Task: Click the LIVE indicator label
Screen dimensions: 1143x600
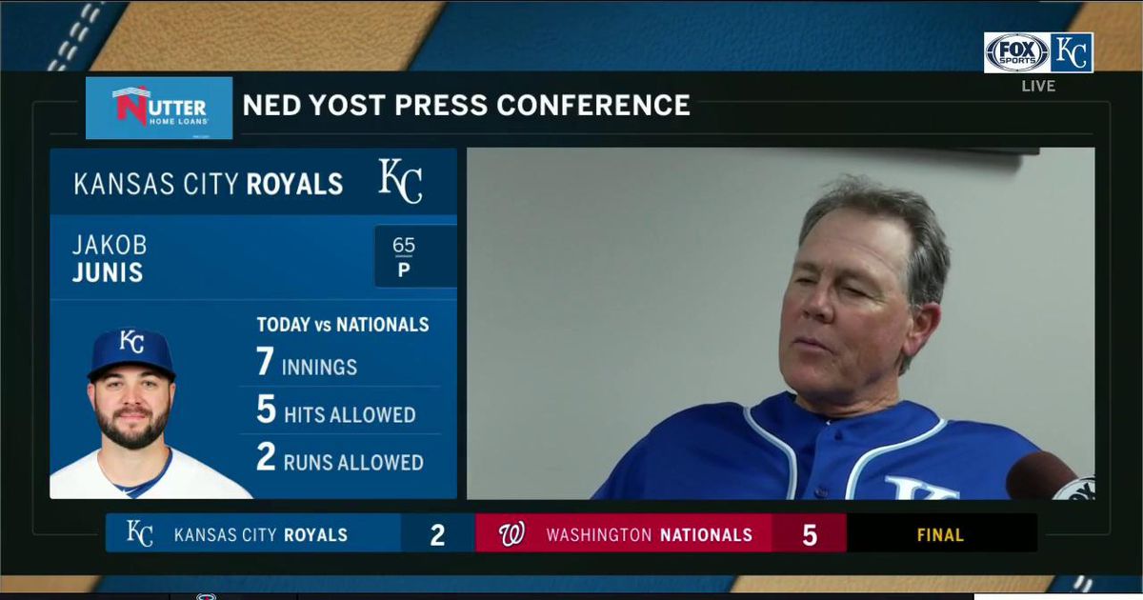Action: (1038, 86)
